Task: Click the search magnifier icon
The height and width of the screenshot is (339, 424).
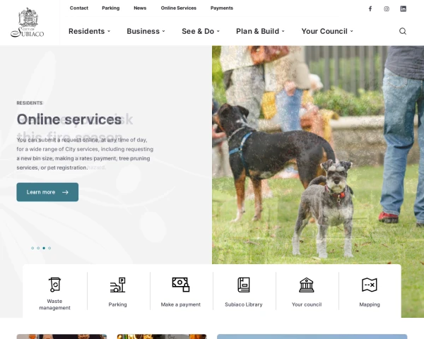Action: [x=403, y=31]
